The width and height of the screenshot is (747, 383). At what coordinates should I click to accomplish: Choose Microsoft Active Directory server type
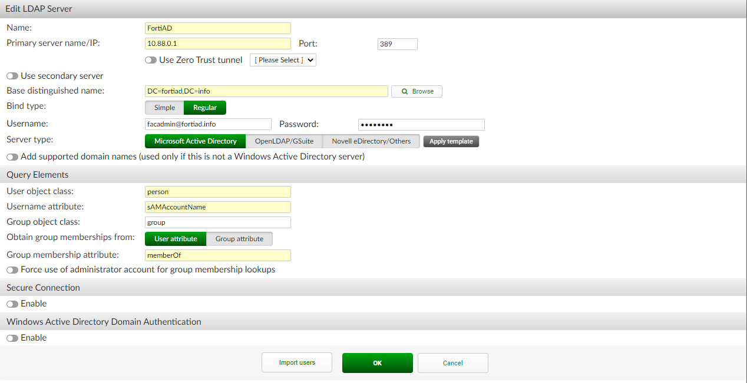[196, 141]
